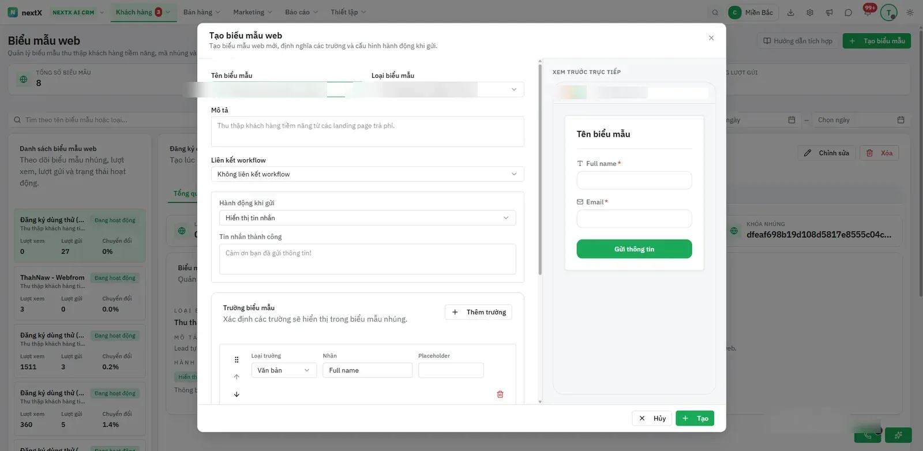Move Full name field down with arrow
Screen dimensions: 923x451
pos(237,394)
